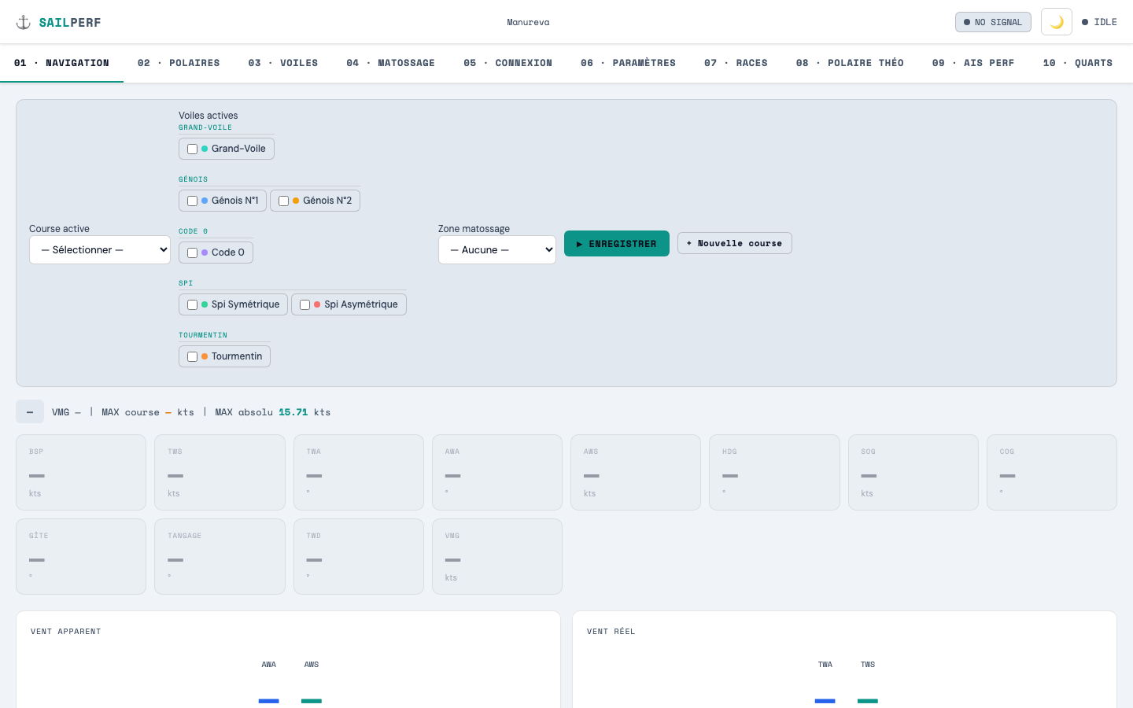Enable Spi Asymétrique sail

coord(304,304)
